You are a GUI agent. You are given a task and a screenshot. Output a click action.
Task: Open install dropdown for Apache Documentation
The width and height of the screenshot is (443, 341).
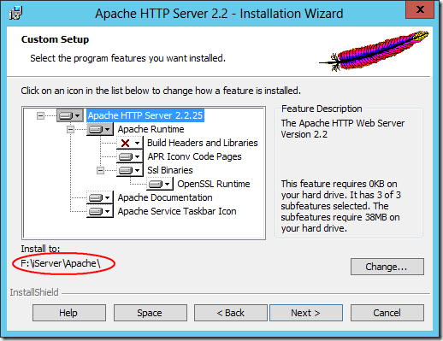click(100, 197)
